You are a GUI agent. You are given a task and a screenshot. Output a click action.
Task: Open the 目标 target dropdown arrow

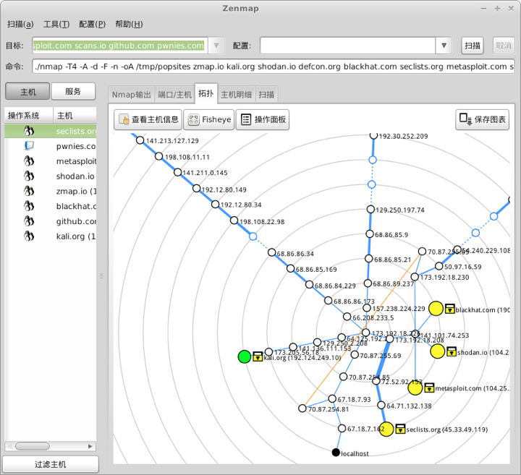[215, 46]
